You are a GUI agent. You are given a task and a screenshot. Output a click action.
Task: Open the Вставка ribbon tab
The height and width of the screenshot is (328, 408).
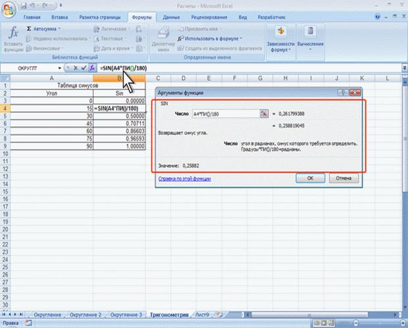[x=59, y=16]
